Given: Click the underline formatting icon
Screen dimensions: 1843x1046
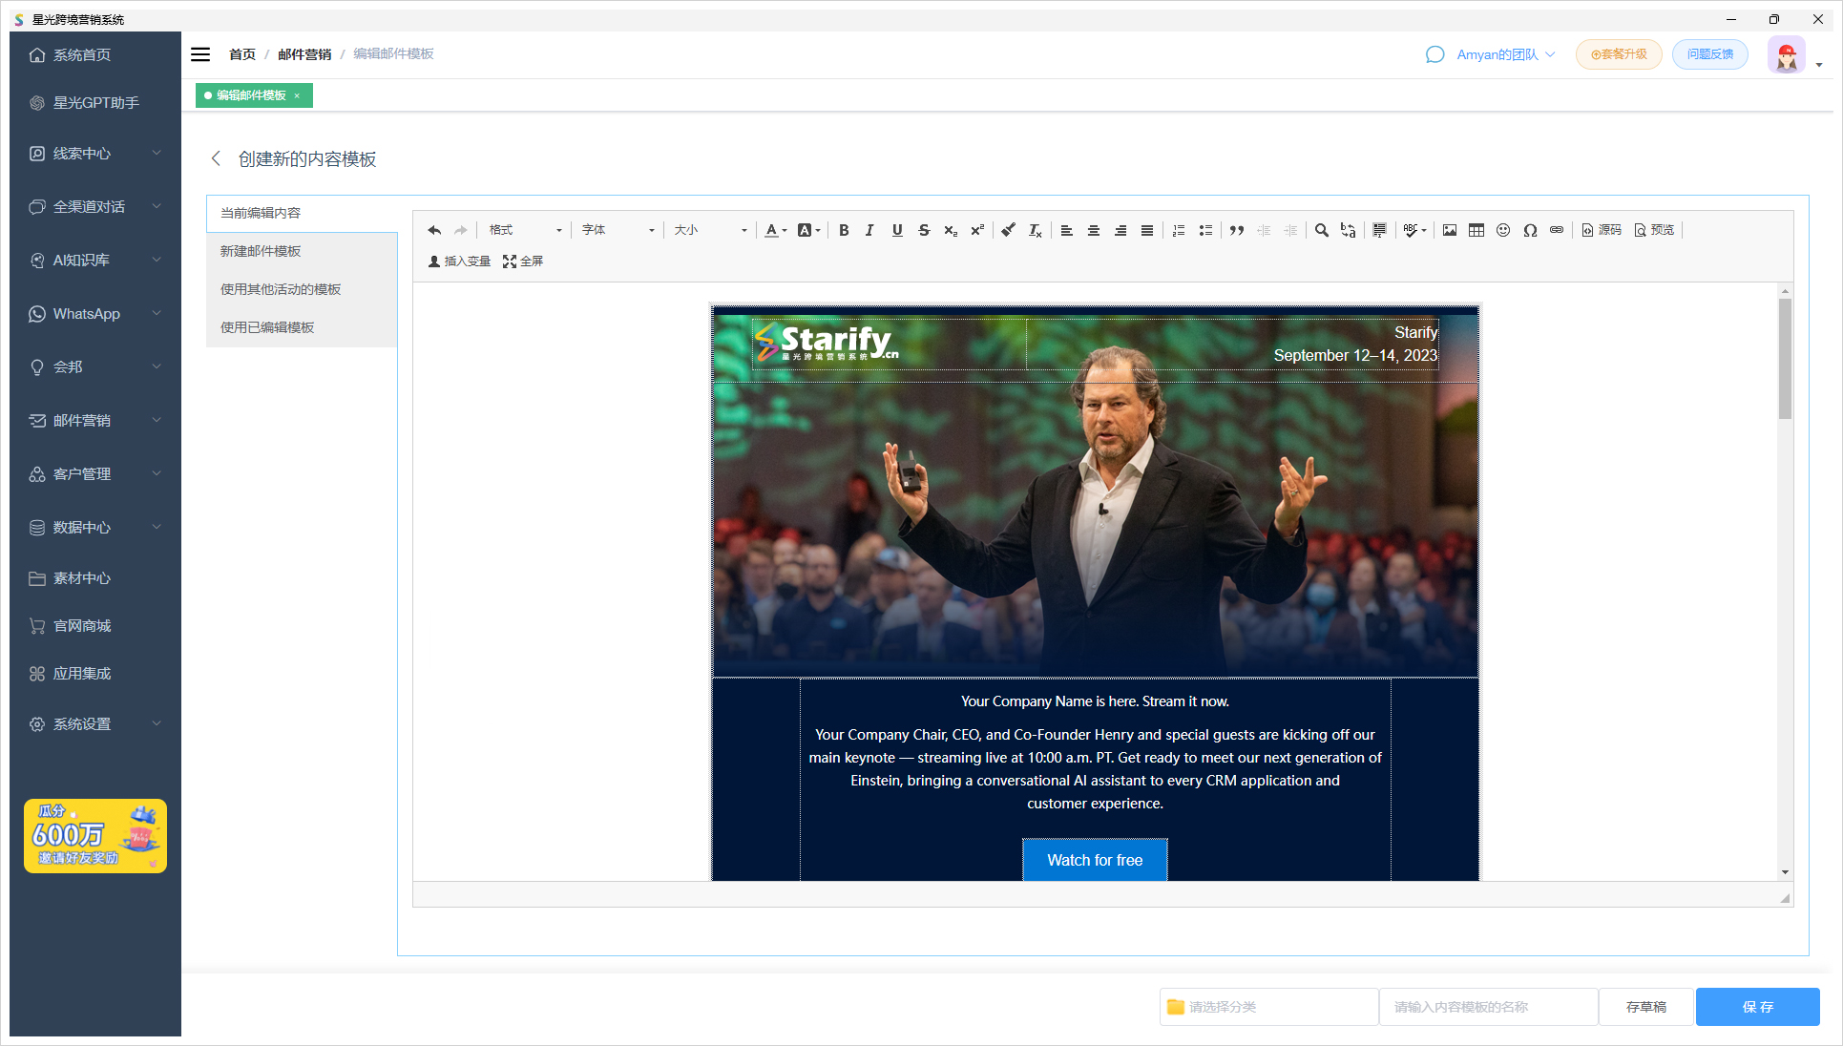Looking at the screenshot, I should pos(899,229).
